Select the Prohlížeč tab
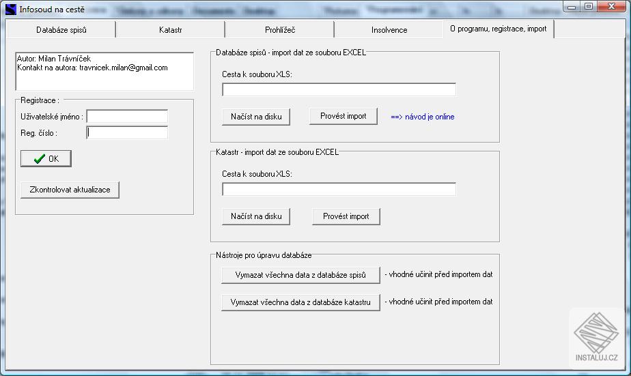631x376 pixels. [280, 30]
